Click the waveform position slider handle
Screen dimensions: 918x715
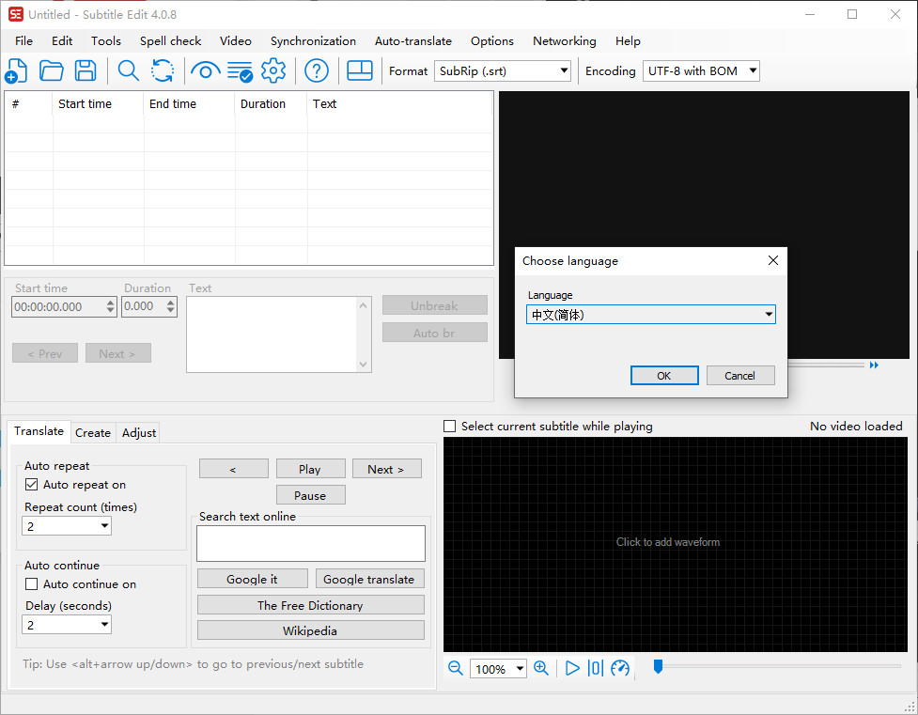pos(658,667)
